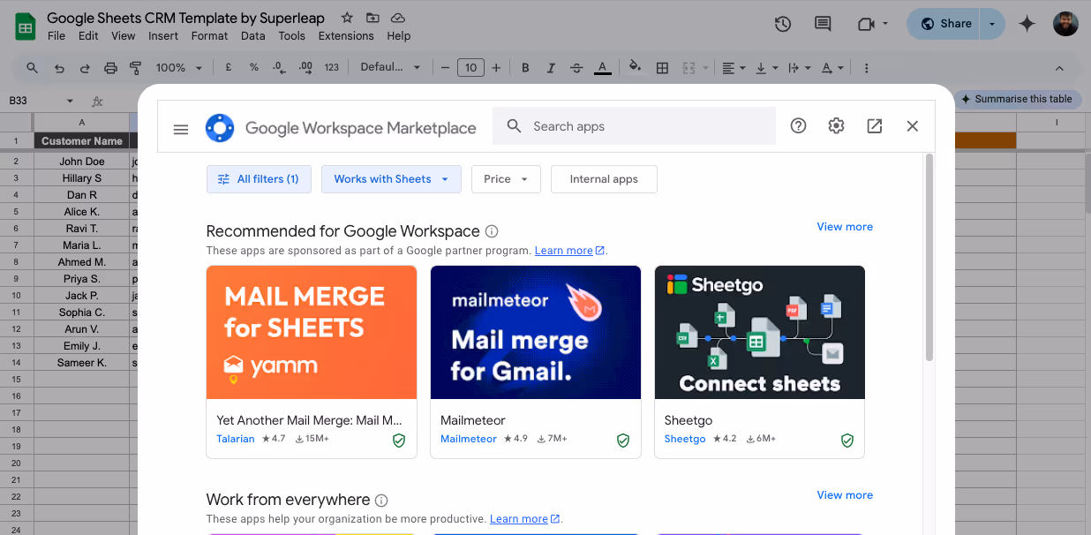
Task: Open the Borders tool
Action: click(662, 68)
